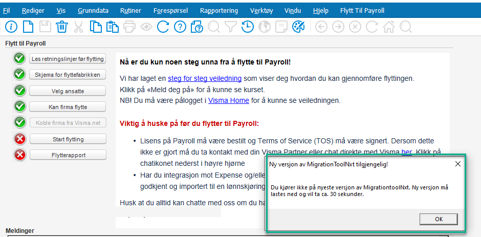The height and width of the screenshot is (237, 481).
Task: Click red X status beside Start flytting
Action: [x=19, y=139]
